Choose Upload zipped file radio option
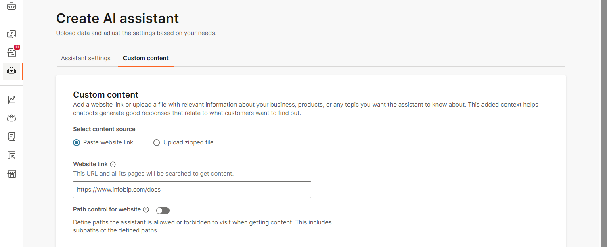 click(x=157, y=142)
